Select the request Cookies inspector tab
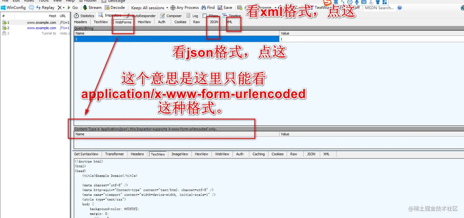 click(x=180, y=22)
